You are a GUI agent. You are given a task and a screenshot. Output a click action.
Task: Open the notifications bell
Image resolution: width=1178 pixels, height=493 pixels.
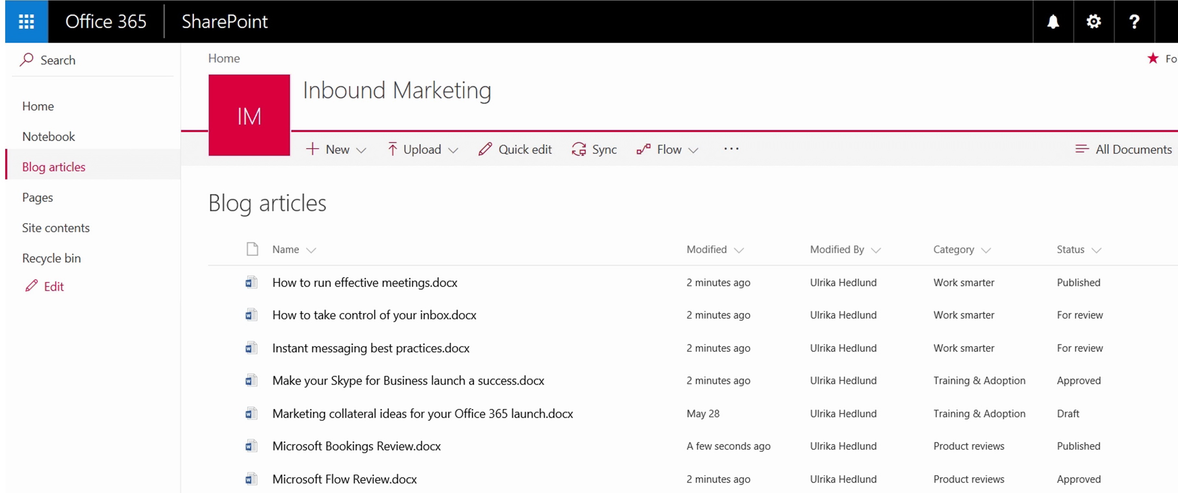(x=1053, y=21)
